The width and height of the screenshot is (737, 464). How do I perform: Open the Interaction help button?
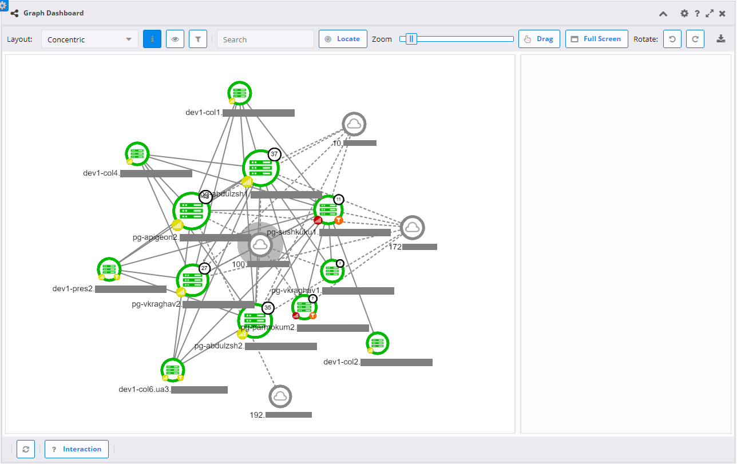pyautogui.click(x=77, y=449)
